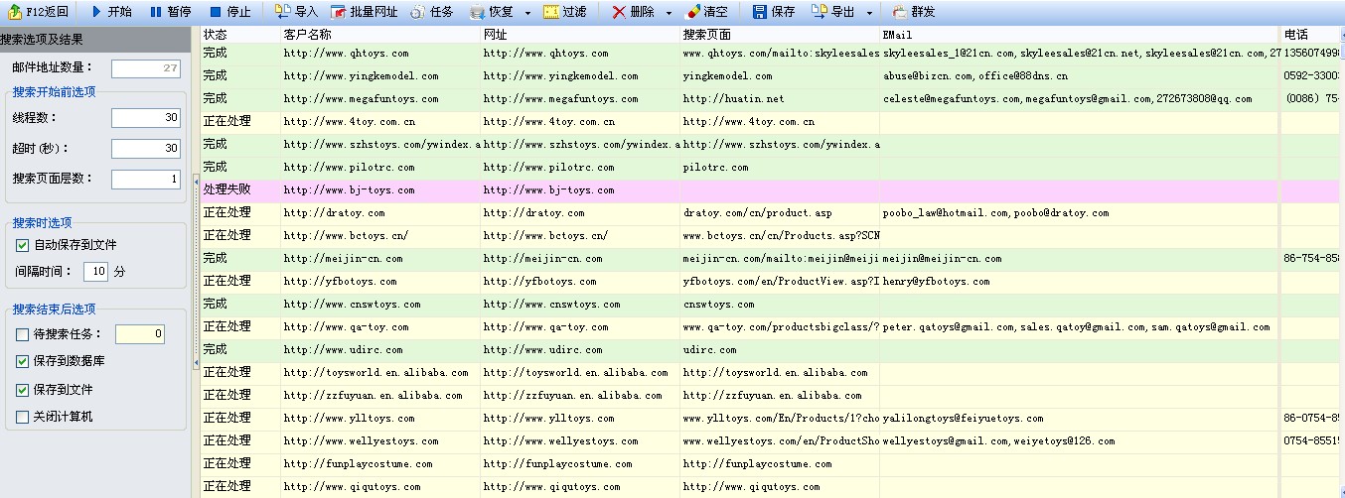1345x498 pixels.
Task: Click the 间隔时间 minutes field
Action: coord(95,271)
